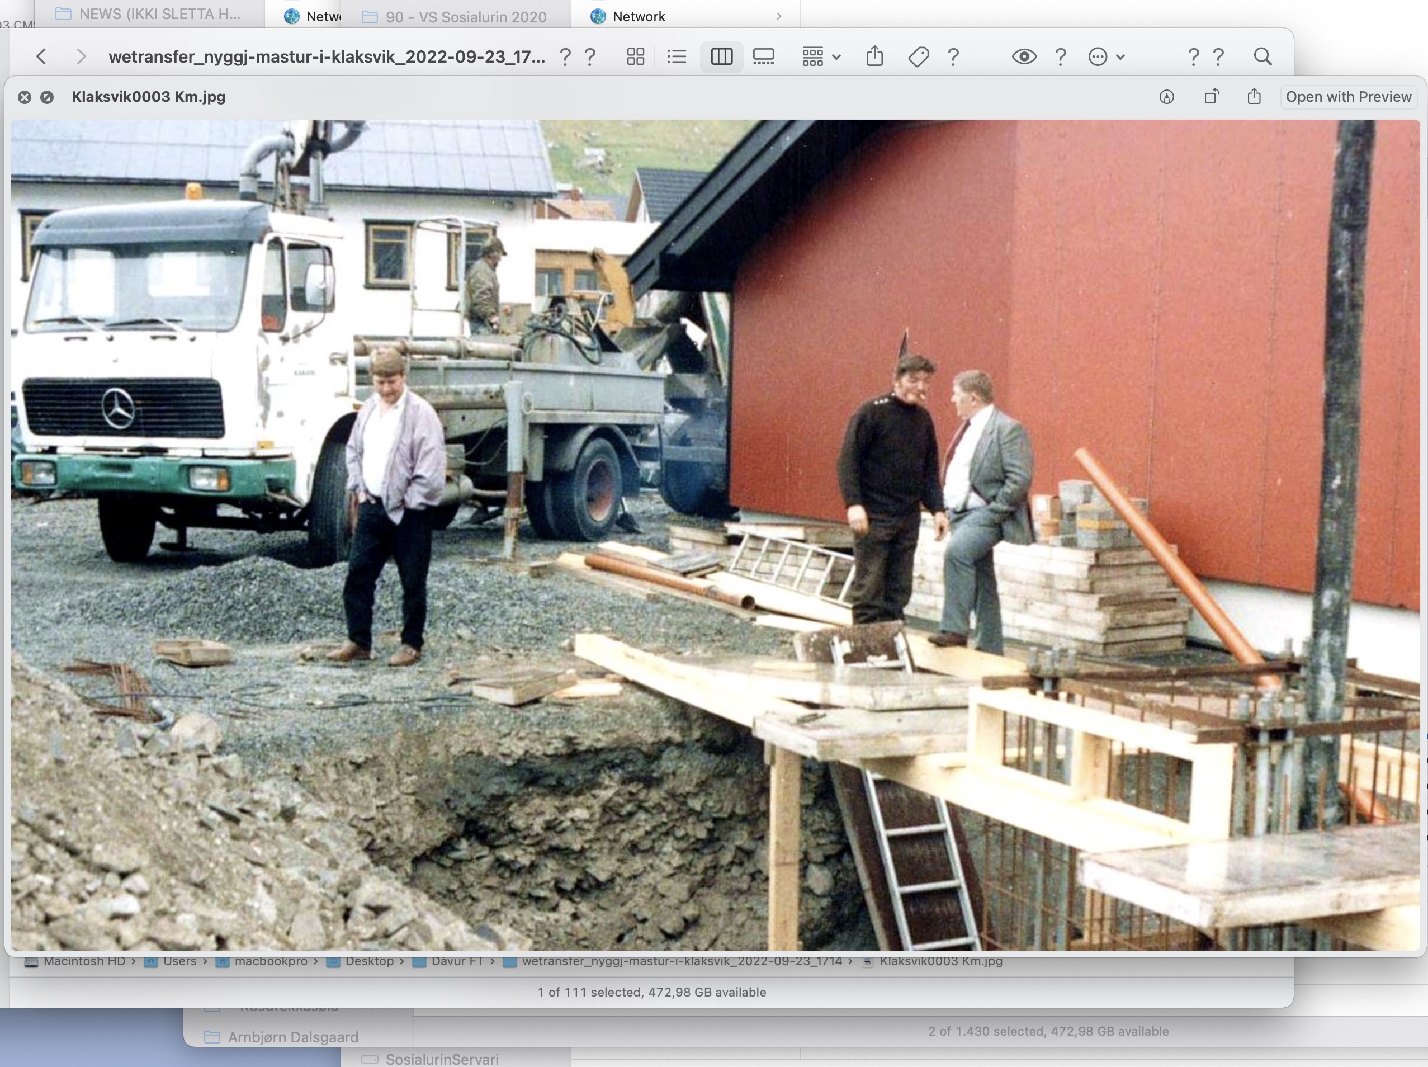Click the Share icon in Quick Look header
1428x1067 pixels.
(x=1254, y=96)
